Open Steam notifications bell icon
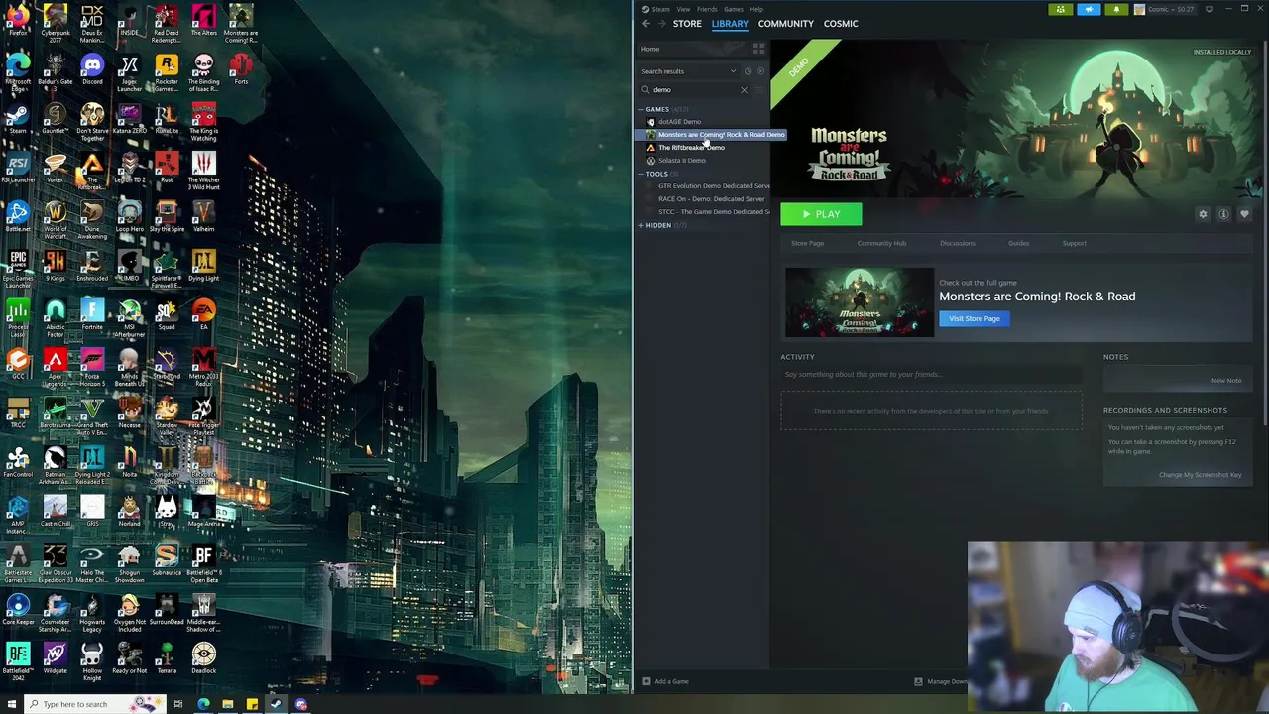Screen dimensions: 1269x714 pos(1116,10)
